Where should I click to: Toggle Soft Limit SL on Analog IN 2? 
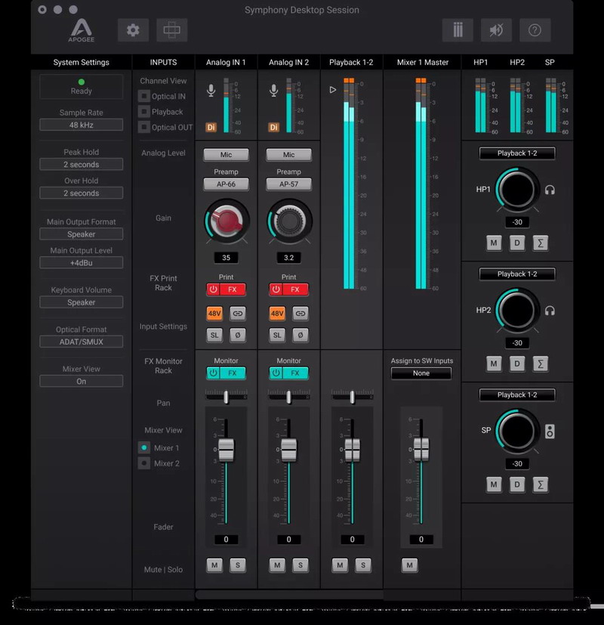pos(277,335)
